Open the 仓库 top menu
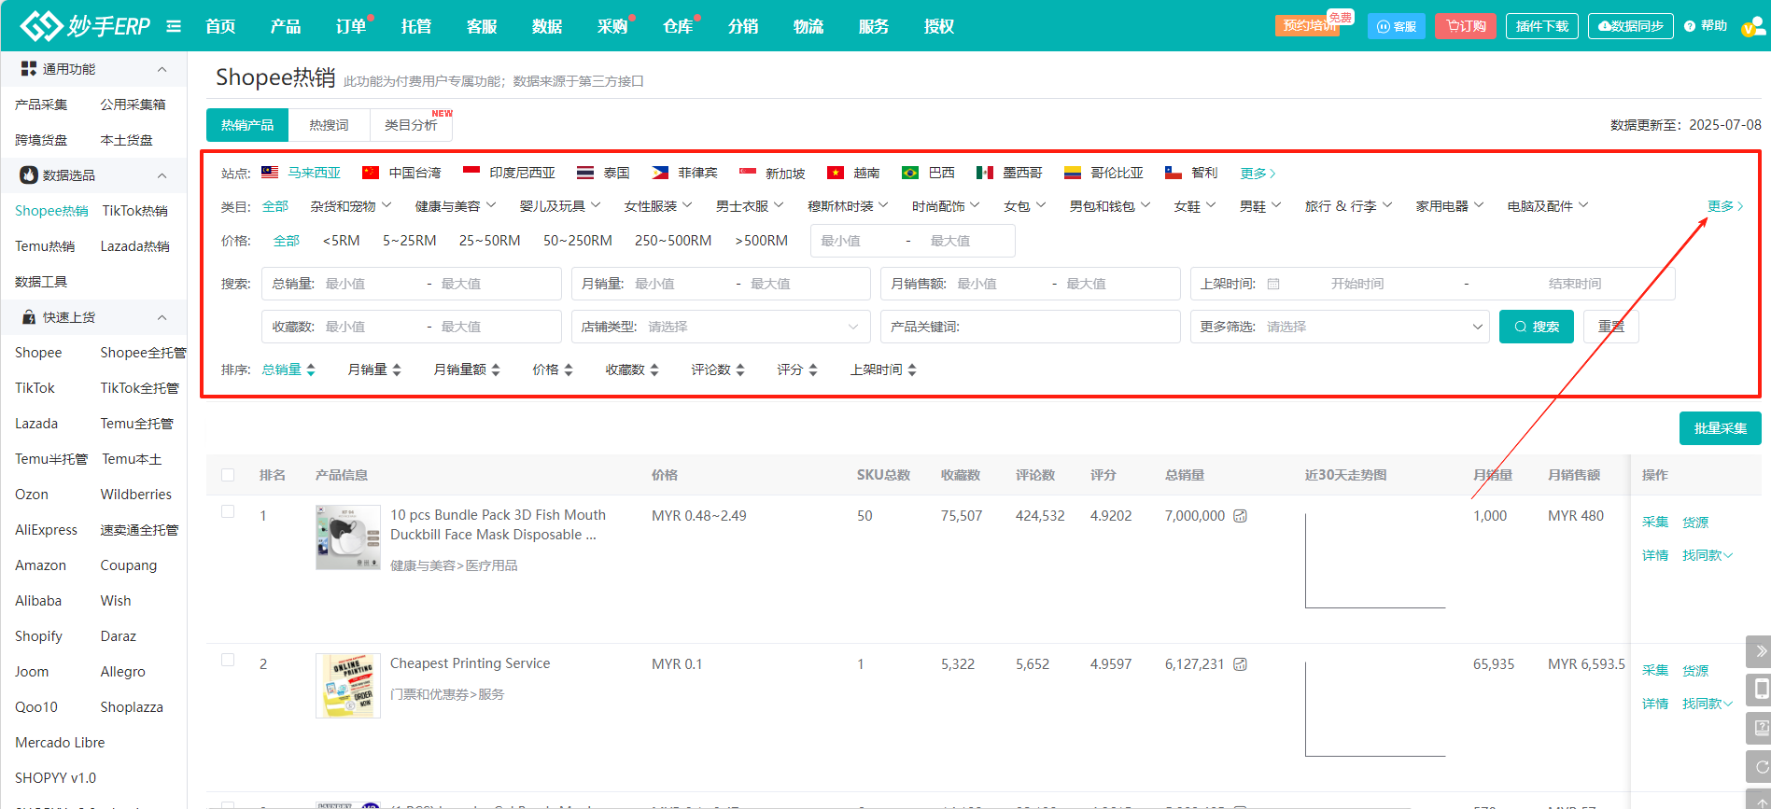The width and height of the screenshot is (1771, 809). pyautogui.click(x=678, y=26)
